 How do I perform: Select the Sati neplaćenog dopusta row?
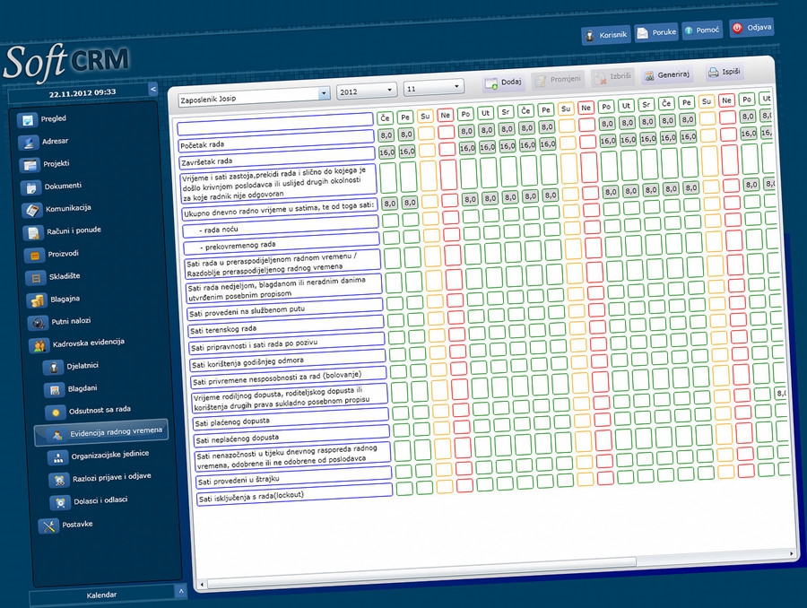pos(293,436)
